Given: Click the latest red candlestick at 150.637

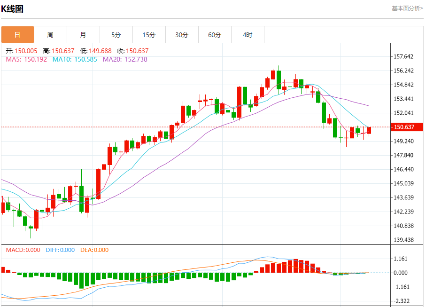Looking at the screenshot, I should (x=369, y=131).
